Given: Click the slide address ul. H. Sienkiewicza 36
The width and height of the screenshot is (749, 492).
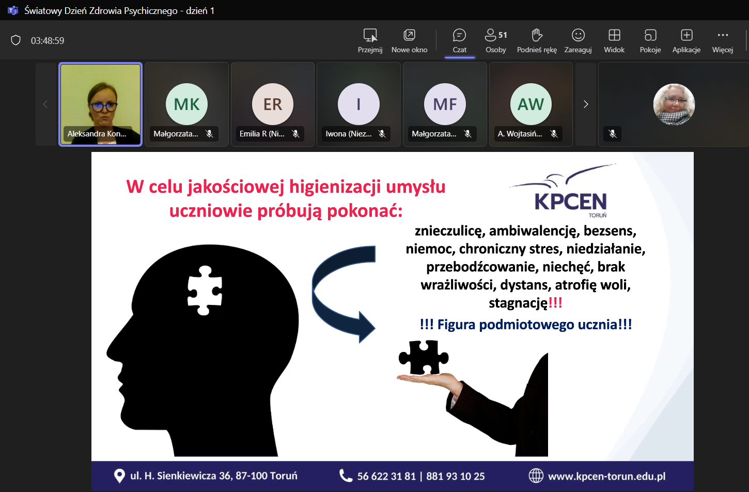Looking at the screenshot, I should 181,475.
